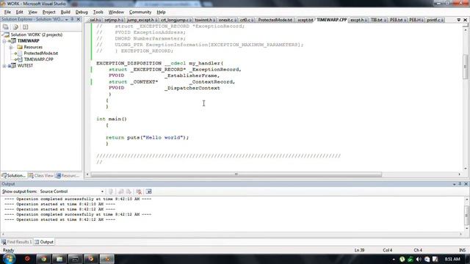Switch to the excpt.h editor tab
This screenshot has height=264, width=470.
coord(358,20)
